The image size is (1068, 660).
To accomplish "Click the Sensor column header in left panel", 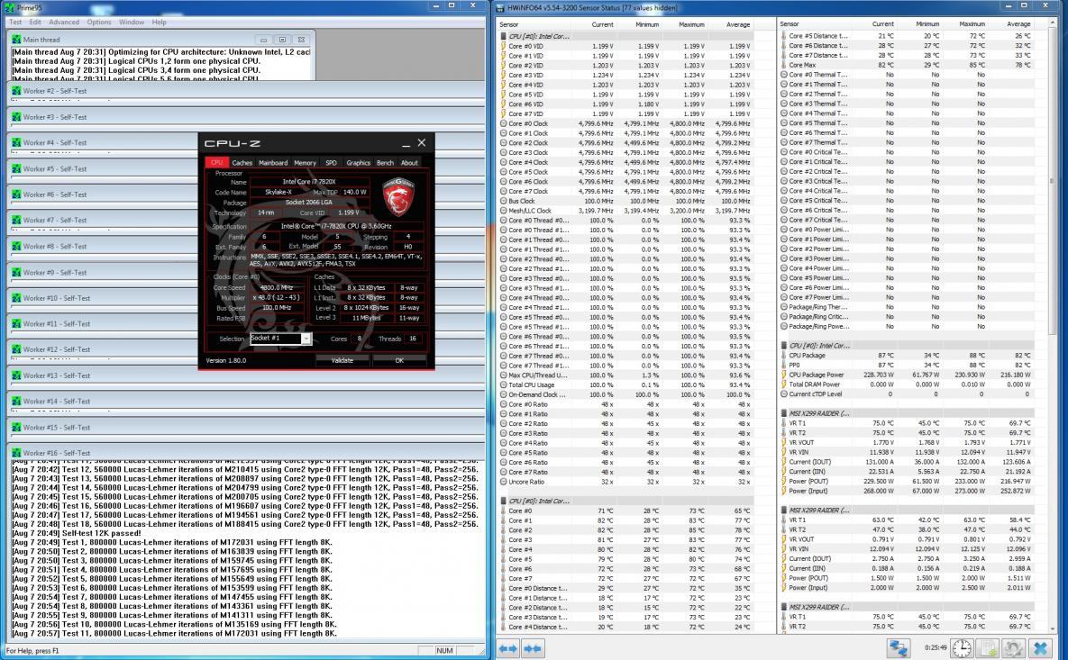I will pos(534,24).
